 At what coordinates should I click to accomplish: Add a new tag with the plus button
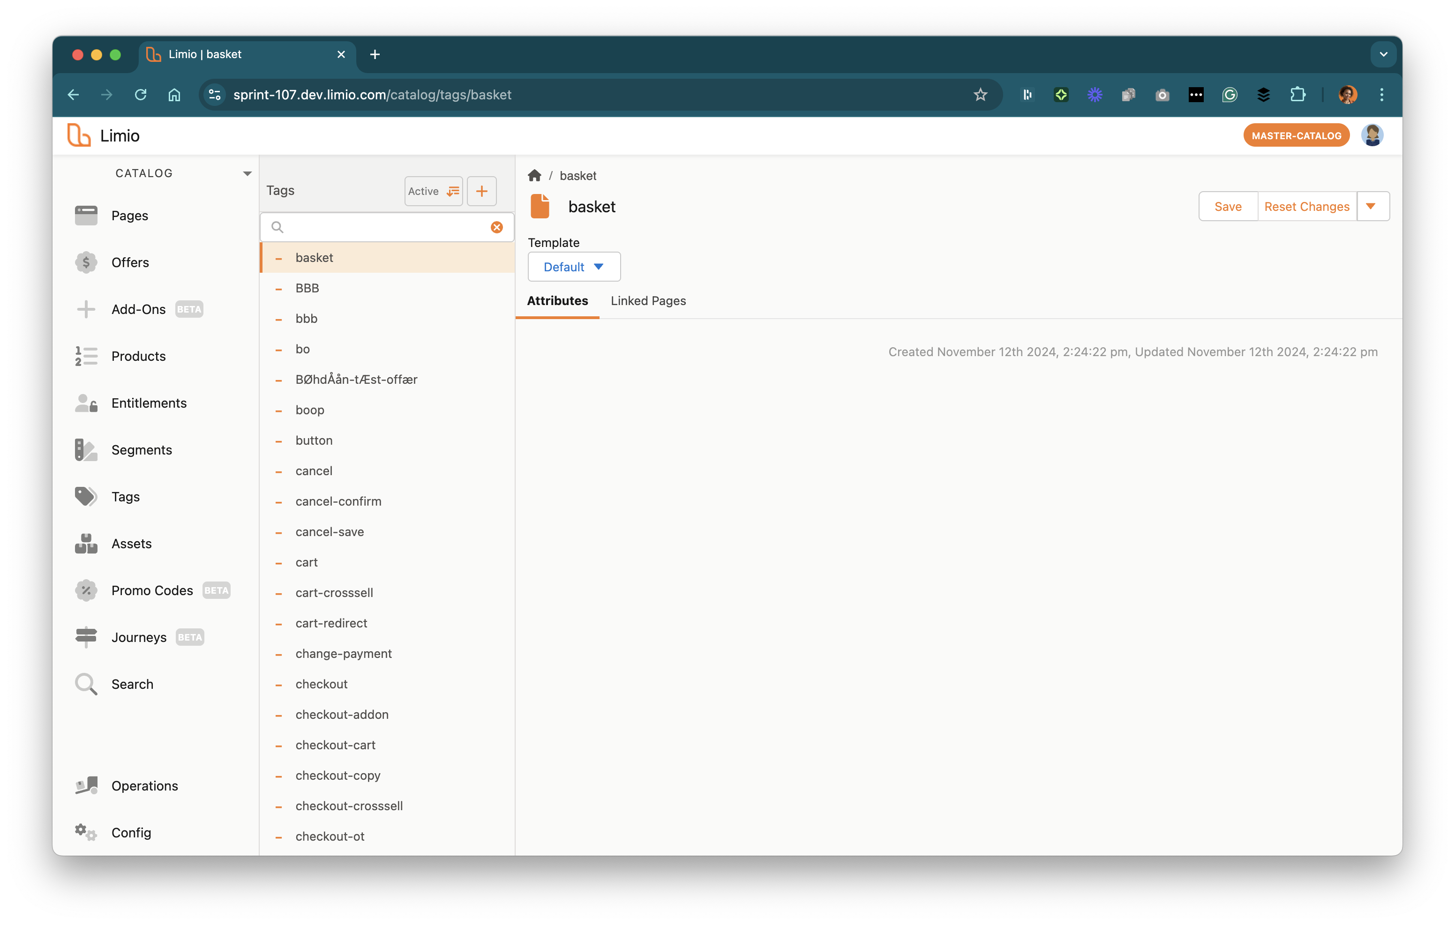tap(481, 191)
